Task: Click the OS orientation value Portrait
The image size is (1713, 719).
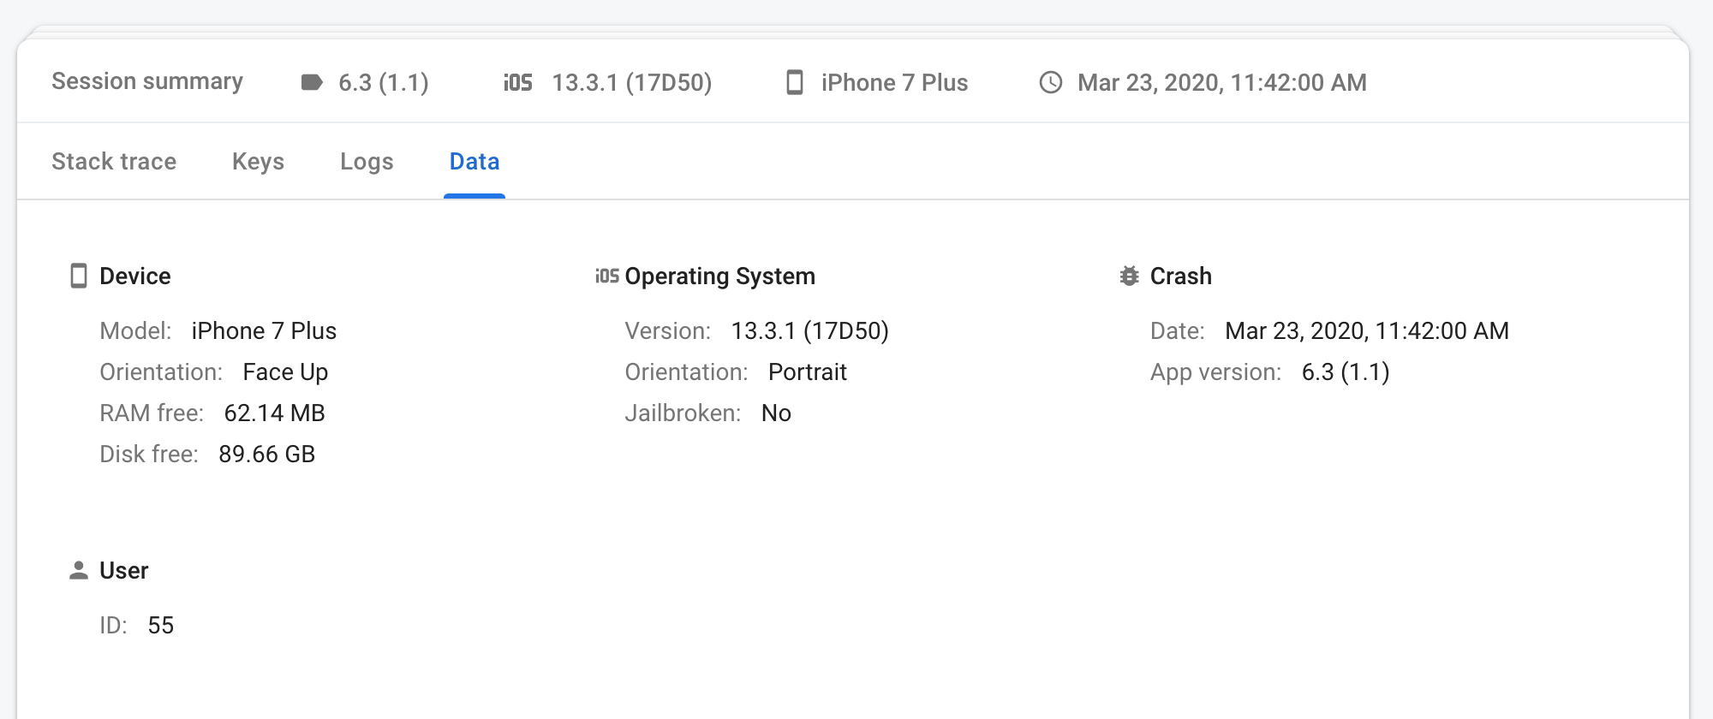Action: click(807, 371)
